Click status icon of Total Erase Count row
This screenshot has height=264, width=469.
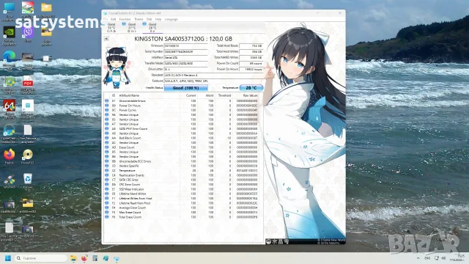pyautogui.click(x=107, y=217)
